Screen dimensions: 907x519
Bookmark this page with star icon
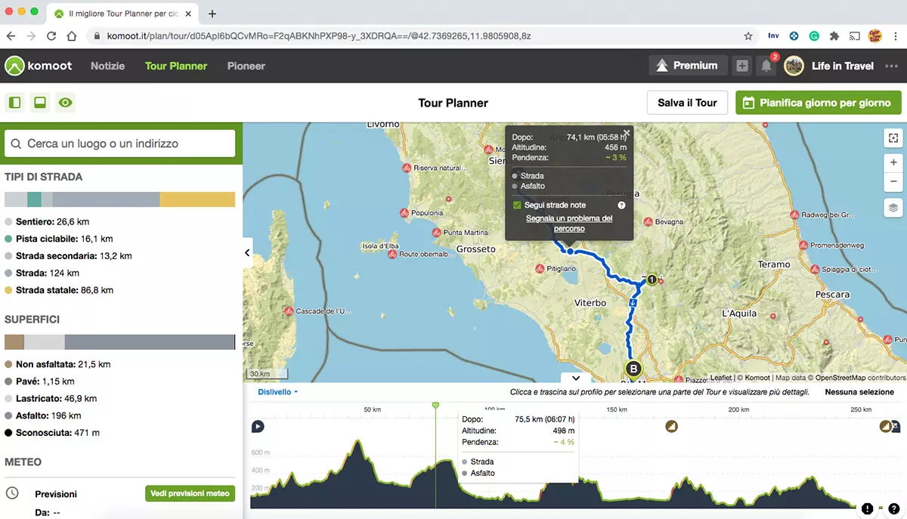[x=748, y=36]
